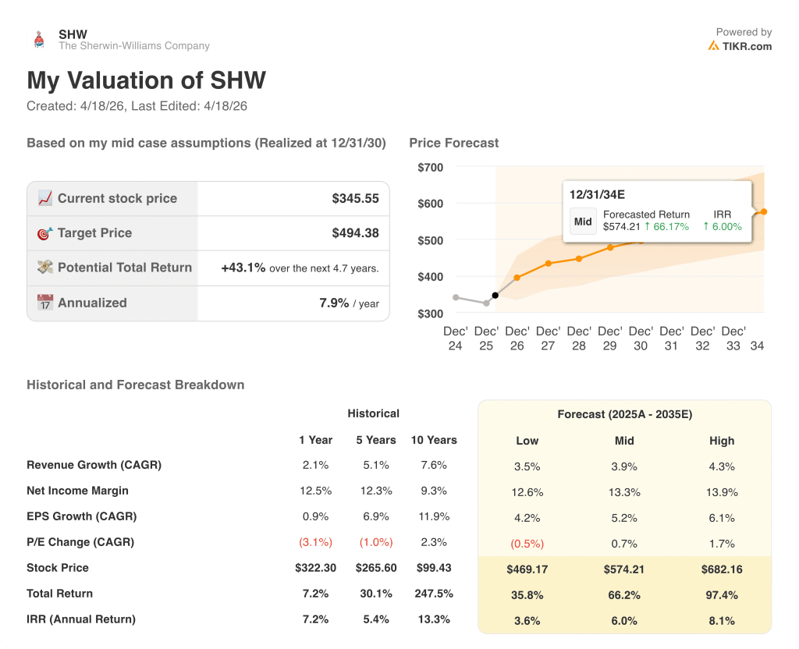Screen dimensions: 799x649
Task: Click the High net income margin 13.9%
Action: click(x=722, y=492)
